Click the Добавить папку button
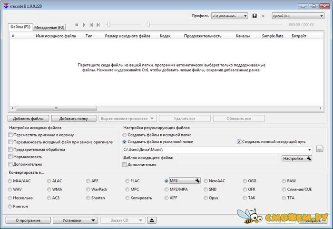Image resolution: width=333 pixels, height=229 pixels. [x=73, y=119]
